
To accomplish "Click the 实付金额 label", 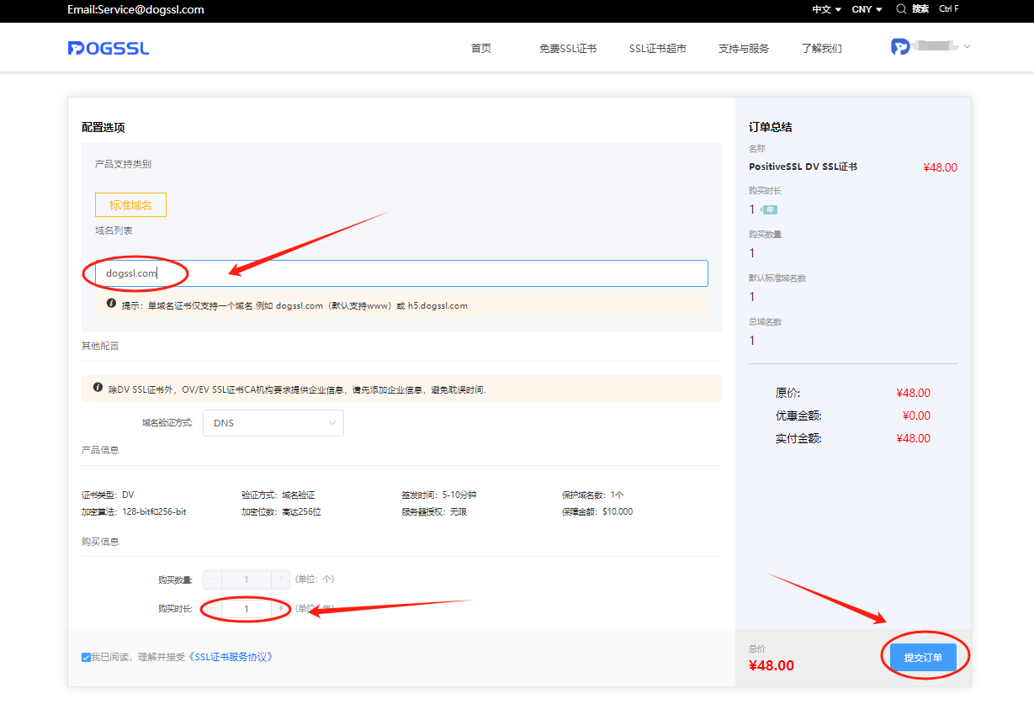I will click(x=798, y=438).
